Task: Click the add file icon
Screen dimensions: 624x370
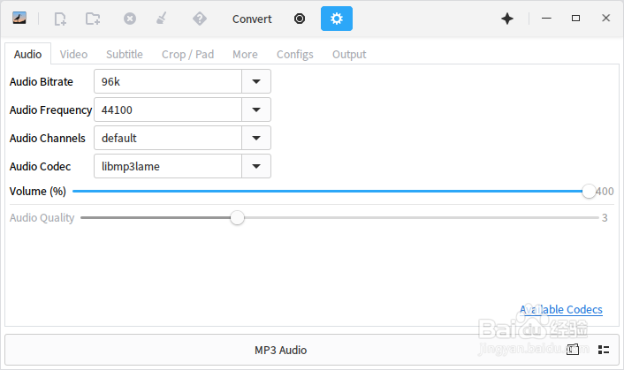Action: click(x=60, y=19)
